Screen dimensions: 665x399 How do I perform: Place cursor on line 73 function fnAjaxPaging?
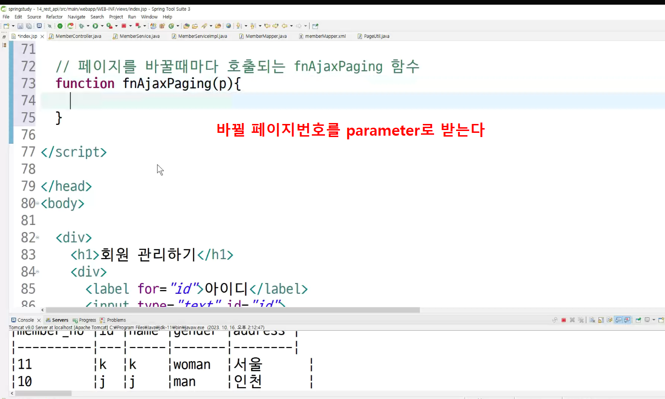point(148,83)
